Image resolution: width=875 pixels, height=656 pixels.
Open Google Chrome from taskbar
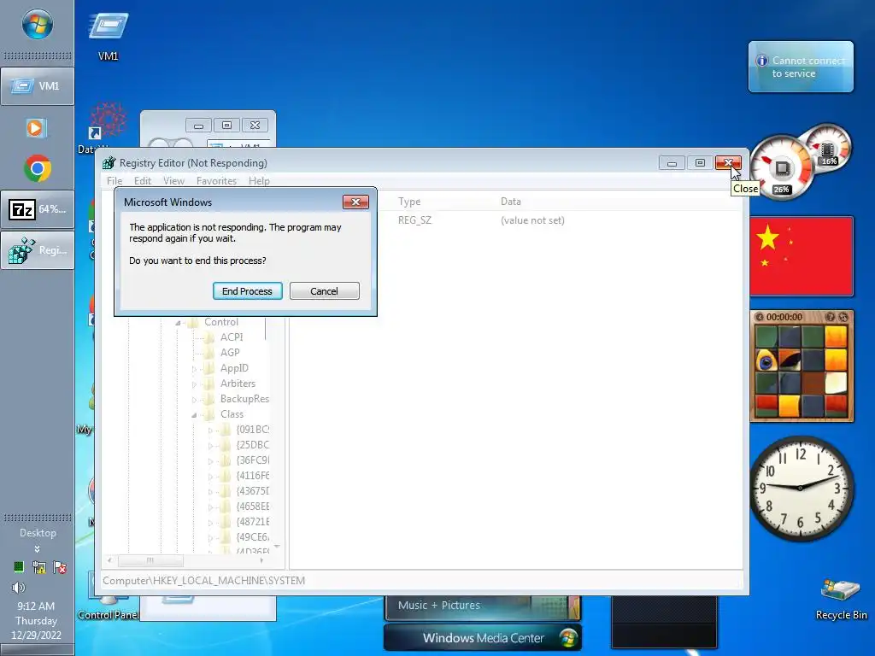(38, 168)
